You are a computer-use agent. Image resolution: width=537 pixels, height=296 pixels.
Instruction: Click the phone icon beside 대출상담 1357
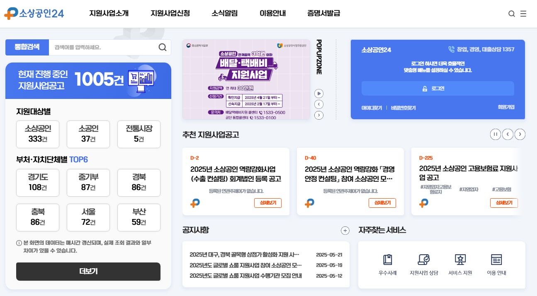tap(451, 49)
